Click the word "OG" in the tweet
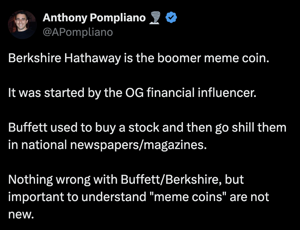The width and height of the screenshot is (300, 230). pyautogui.click(x=134, y=93)
